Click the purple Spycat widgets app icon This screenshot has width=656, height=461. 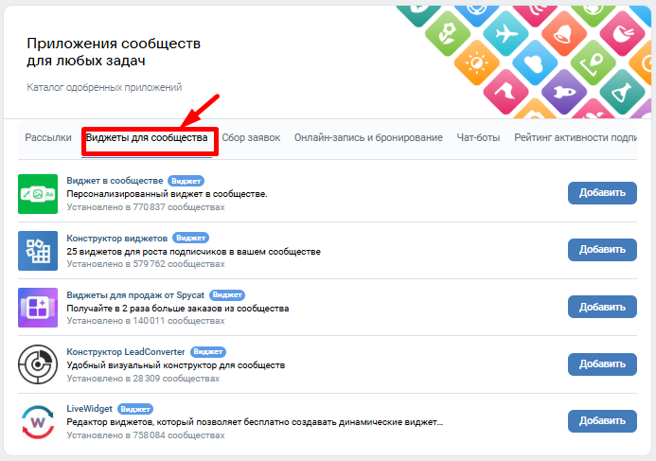pos(38,308)
